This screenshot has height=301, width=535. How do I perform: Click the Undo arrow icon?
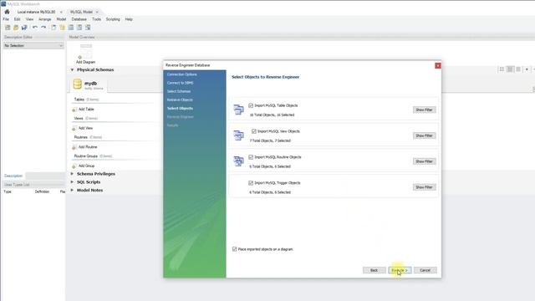click(x=35, y=28)
